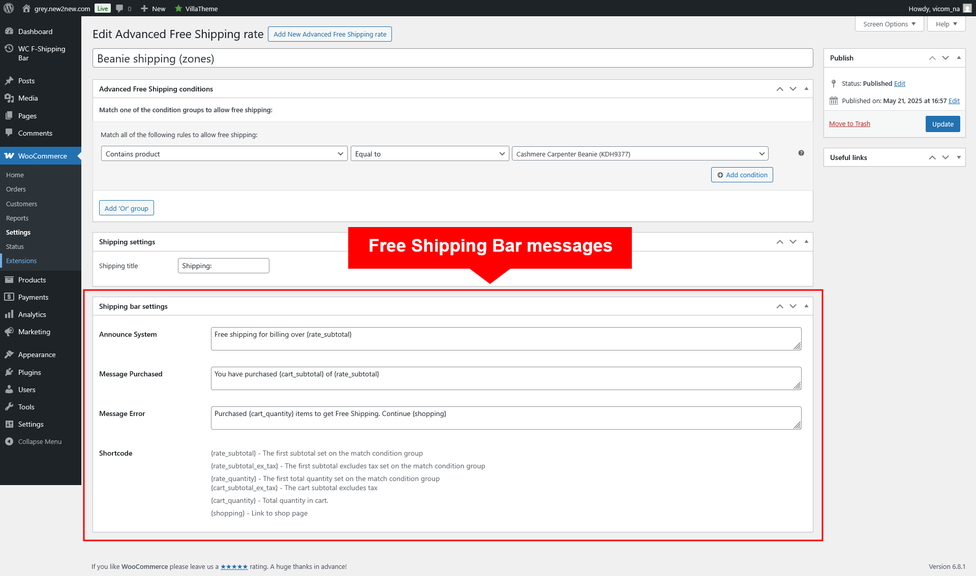
Task: Click the Shipping title input field
Action: [x=224, y=266]
